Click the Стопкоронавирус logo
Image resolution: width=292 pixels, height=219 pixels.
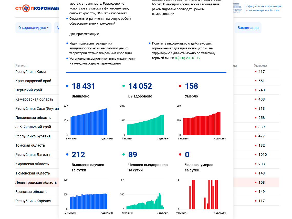point(37,8)
